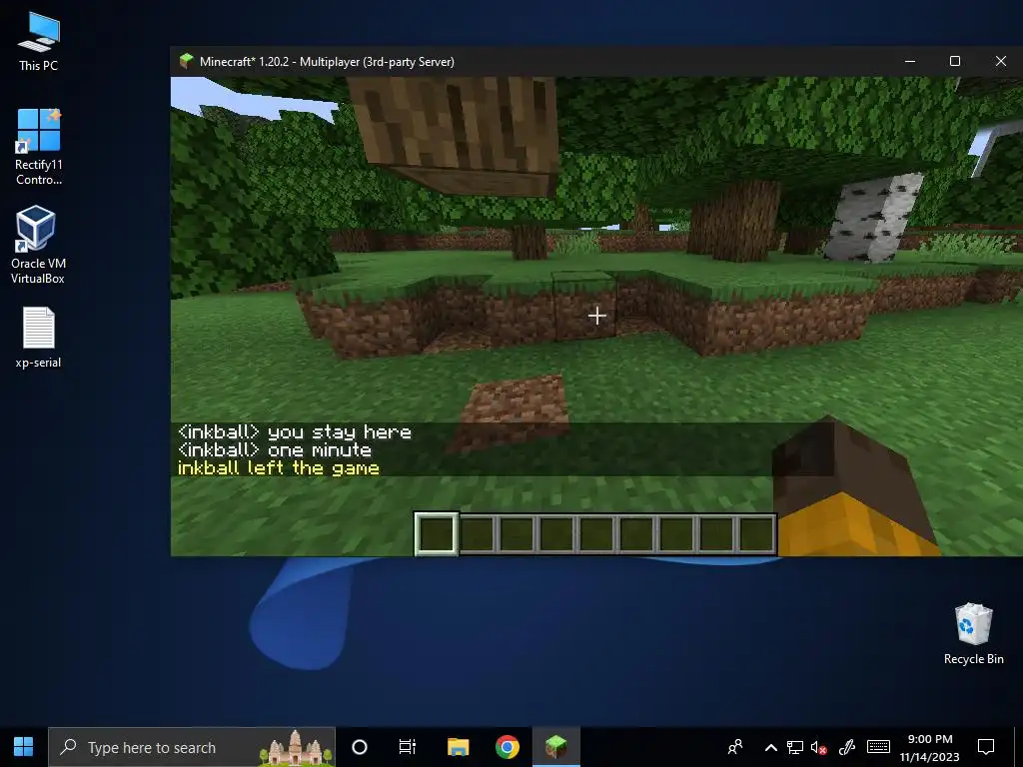Open File Explorer from taskbar
This screenshot has height=767, width=1023.
click(x=458, y=747)
